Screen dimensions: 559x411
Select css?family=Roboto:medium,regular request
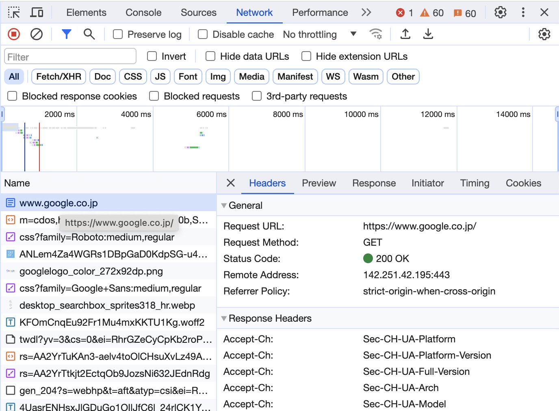[108, 237]
